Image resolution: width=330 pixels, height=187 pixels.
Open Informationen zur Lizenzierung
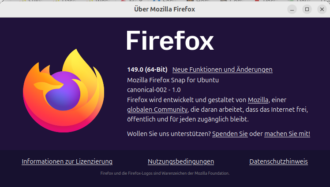click(67, 161)
